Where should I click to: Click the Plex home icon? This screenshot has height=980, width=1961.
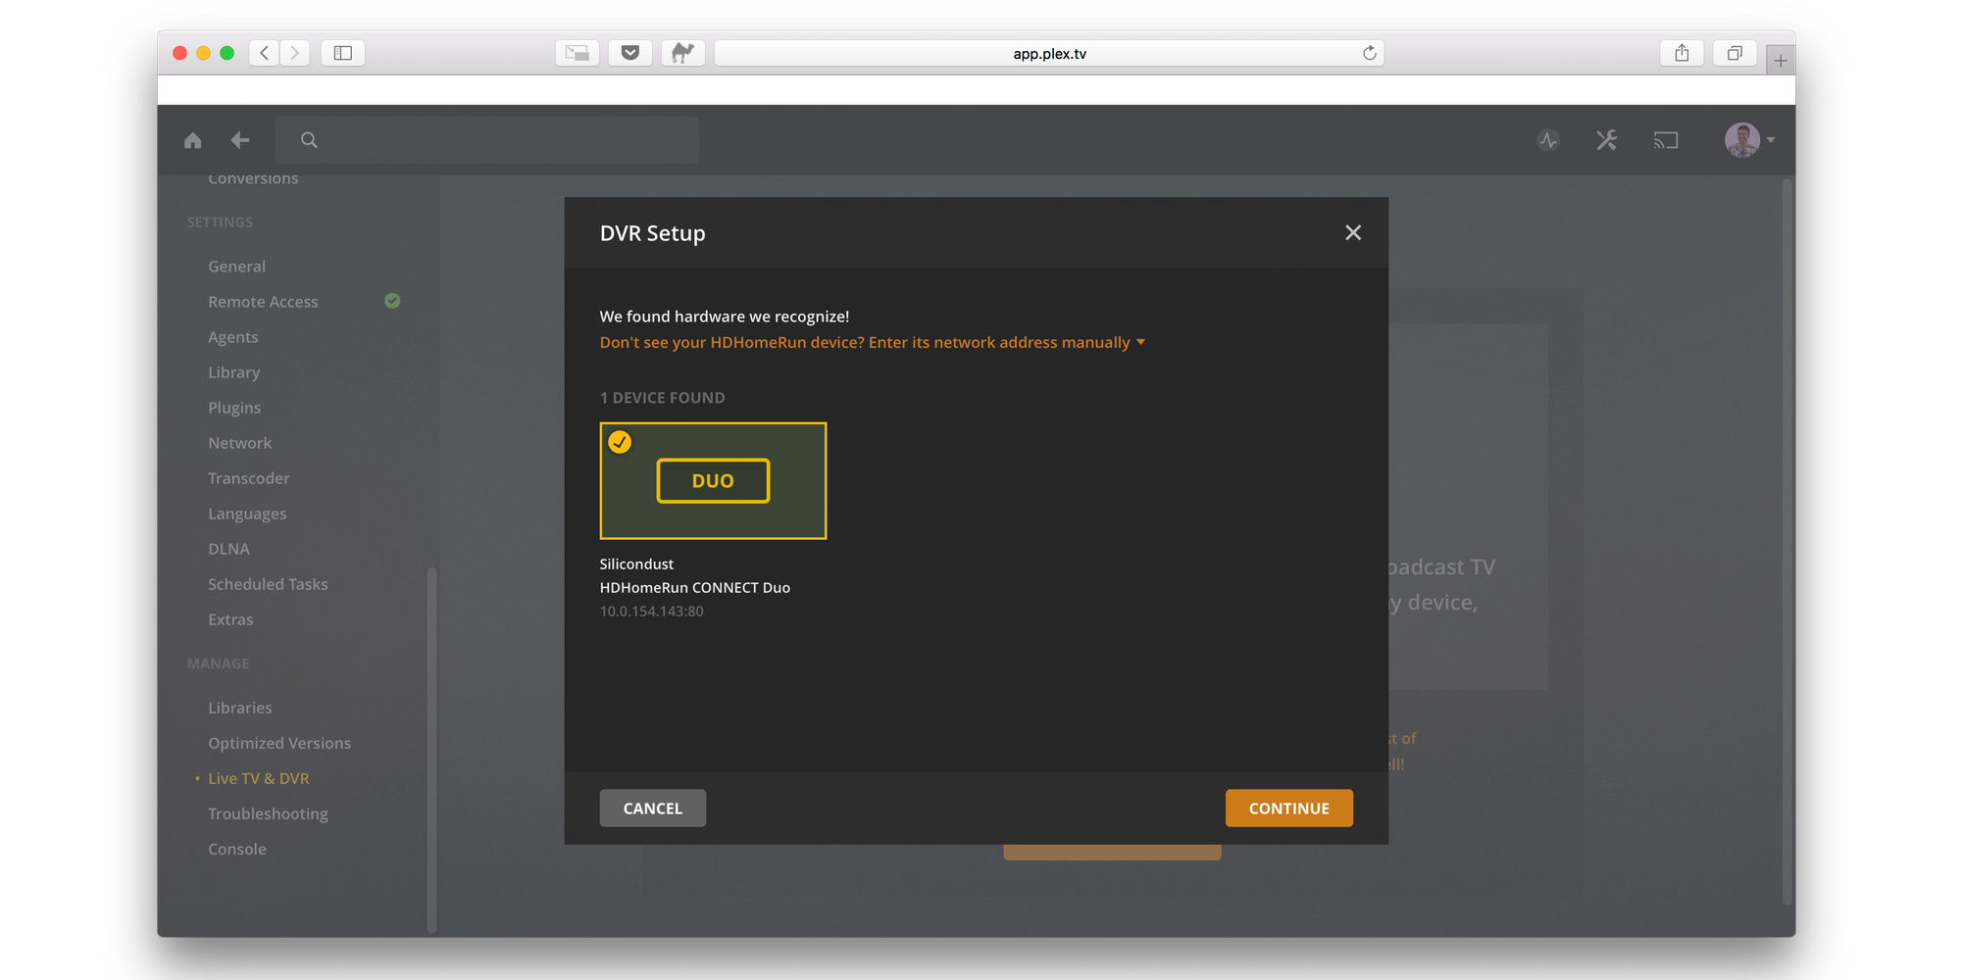click(192, 140)
